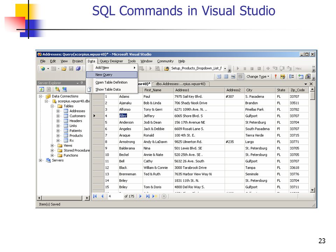This screenshot has height=252, width=336.
Task: Open the New Web Site arrow dropdown
Action: (48, 69)
